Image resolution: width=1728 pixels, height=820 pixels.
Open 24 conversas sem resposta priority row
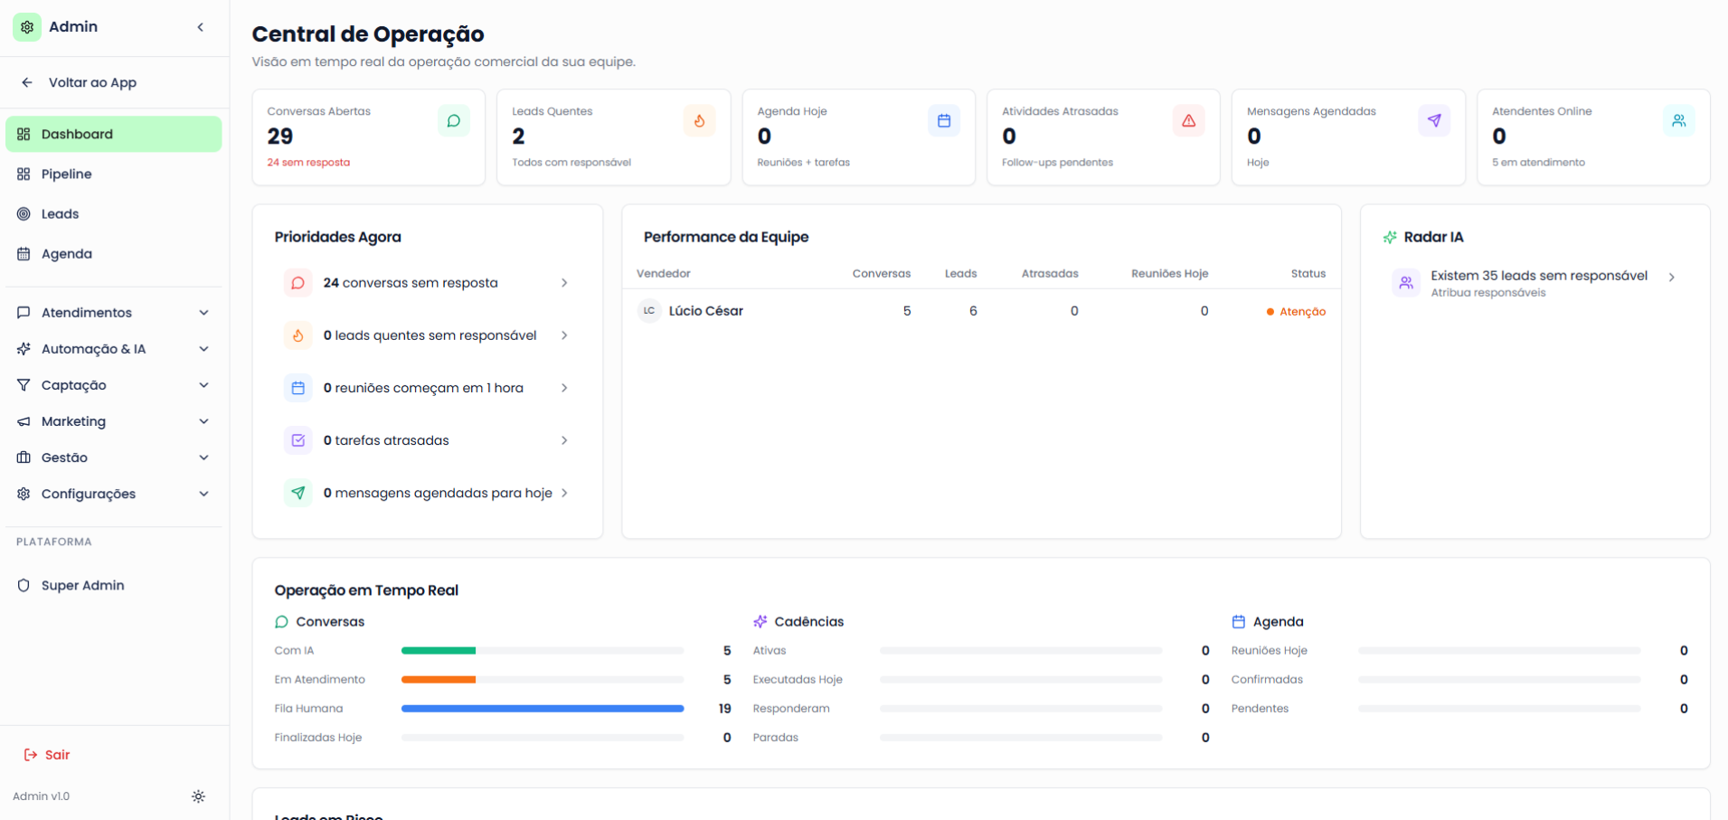click(427, 283)
